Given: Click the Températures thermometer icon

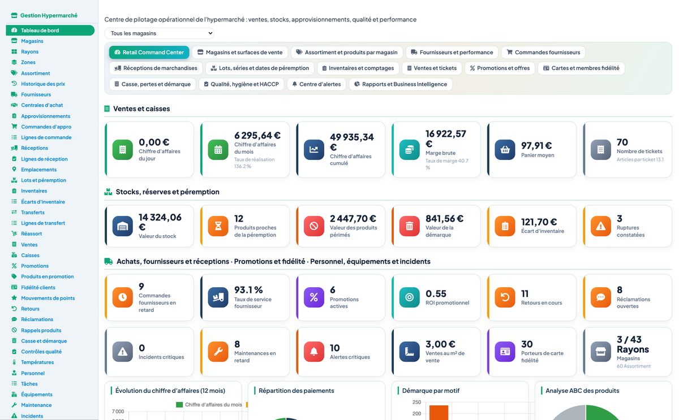Looking at the screenshot, I should [14, 362].
